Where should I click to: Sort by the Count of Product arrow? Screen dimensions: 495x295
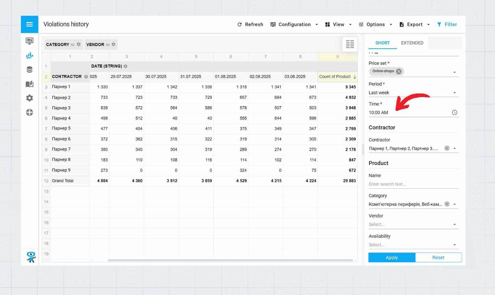click(355, 77)
